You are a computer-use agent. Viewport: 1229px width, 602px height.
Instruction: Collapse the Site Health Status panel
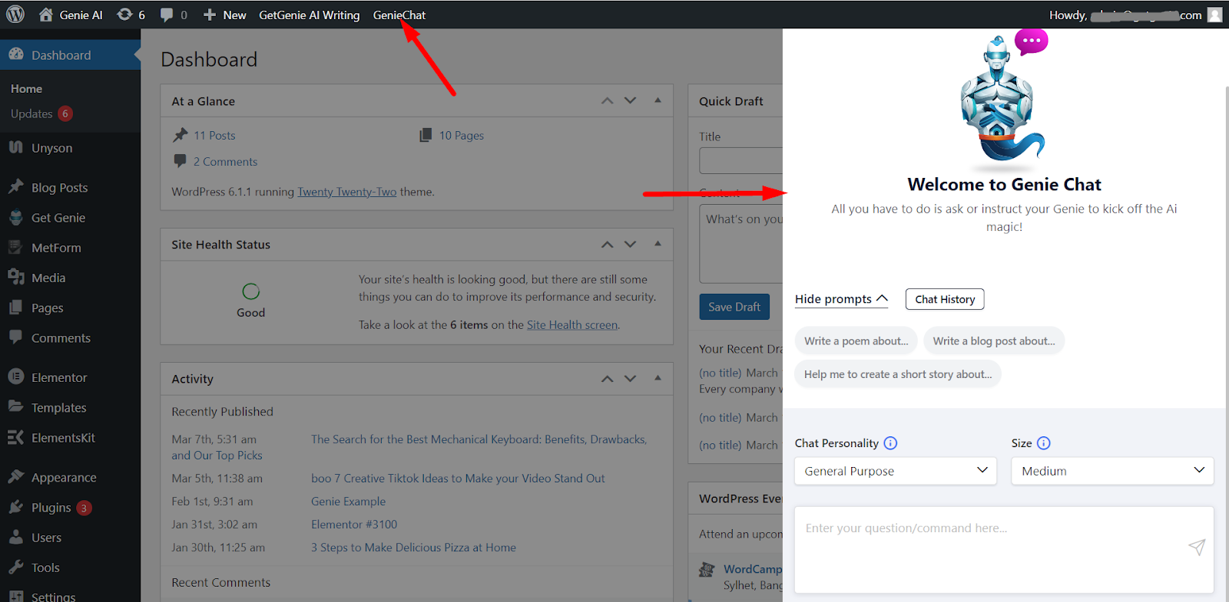pyautogui.click(x=658, y=244)
